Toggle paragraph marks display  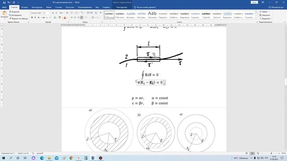tap(100, 13)
